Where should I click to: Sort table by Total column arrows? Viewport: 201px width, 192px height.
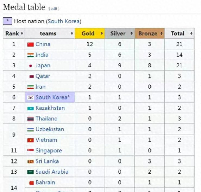(x=191, y=33)
